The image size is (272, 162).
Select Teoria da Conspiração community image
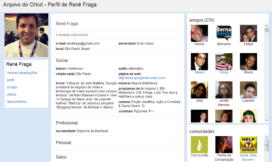[224, 145]
